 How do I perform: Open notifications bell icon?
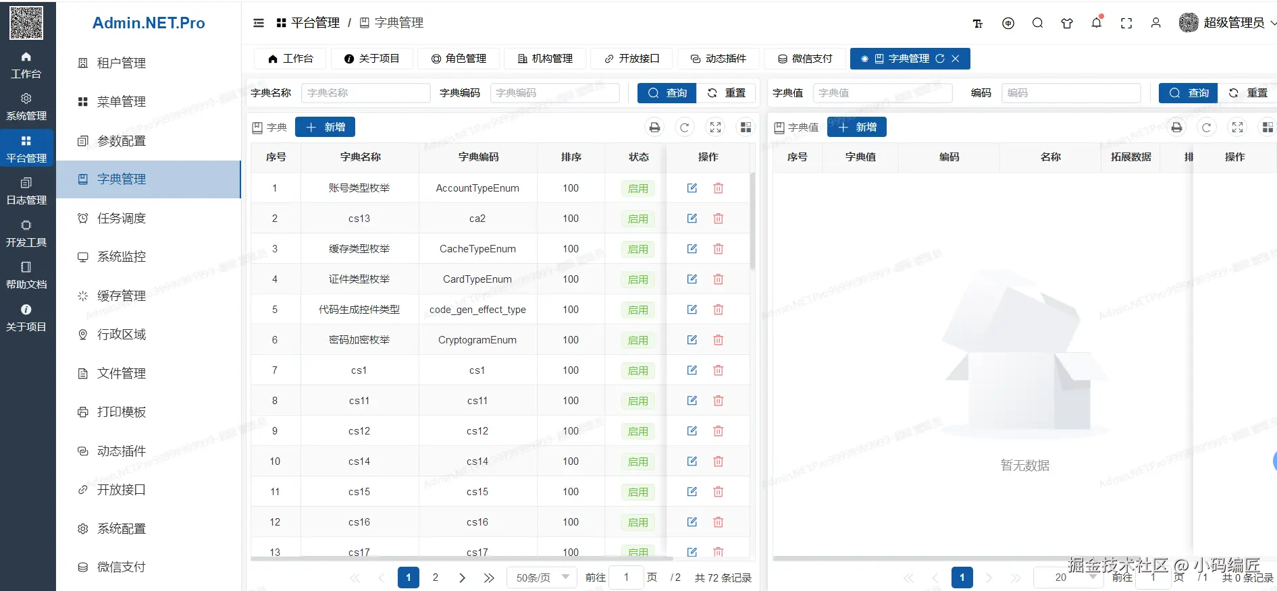1097,23
